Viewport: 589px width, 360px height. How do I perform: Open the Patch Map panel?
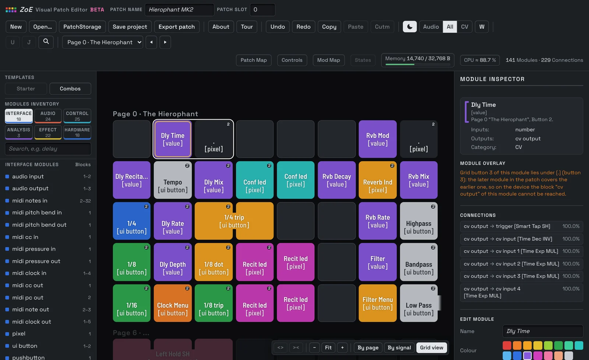click(x=254, y=60)
